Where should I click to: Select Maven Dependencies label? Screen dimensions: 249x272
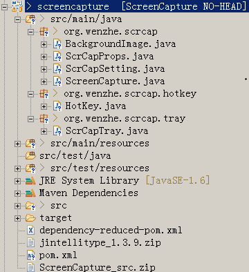pyautogui.click(x=89, y=193)
